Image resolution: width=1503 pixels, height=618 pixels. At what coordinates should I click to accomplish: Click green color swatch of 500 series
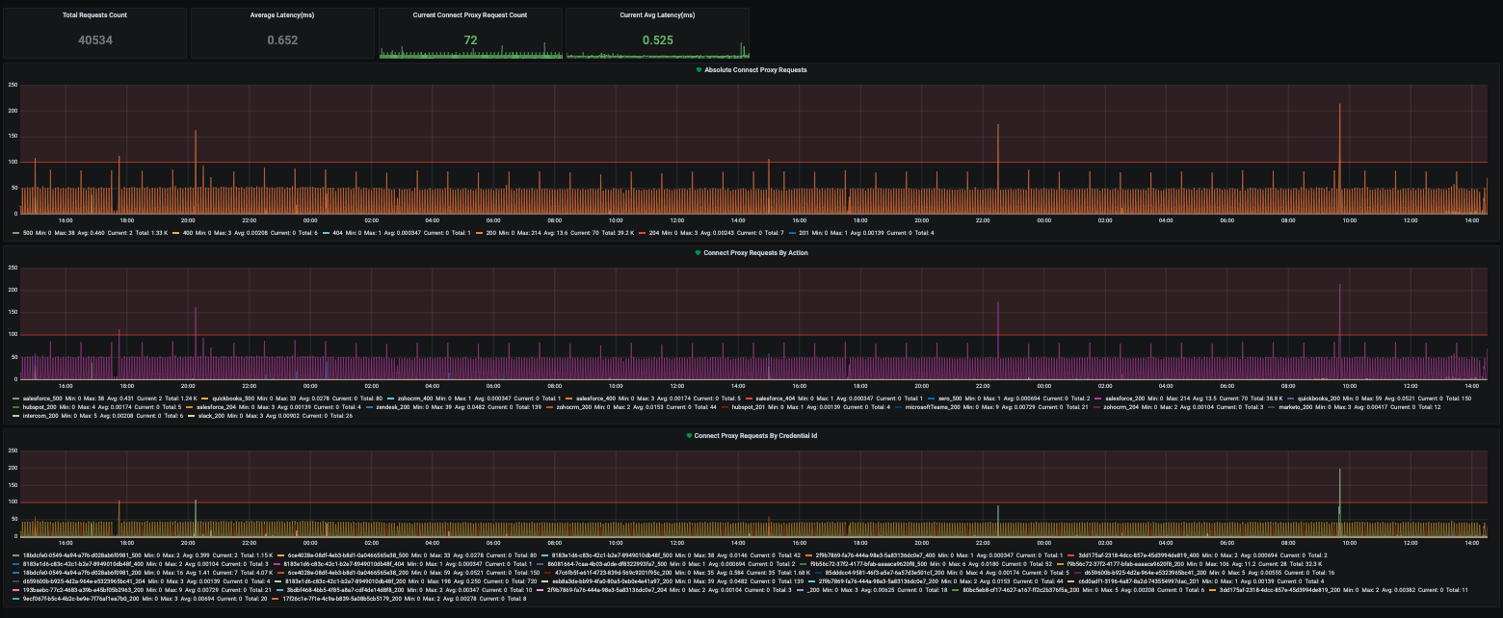coord(15,233)
